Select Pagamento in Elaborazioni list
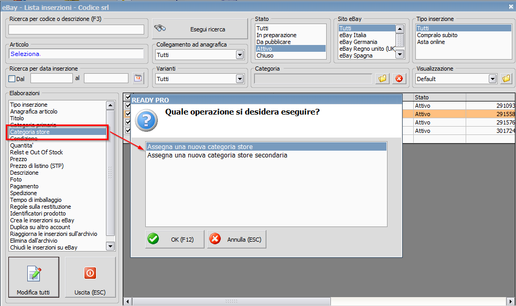Screen dimensions: 516x306 (24, 187)
